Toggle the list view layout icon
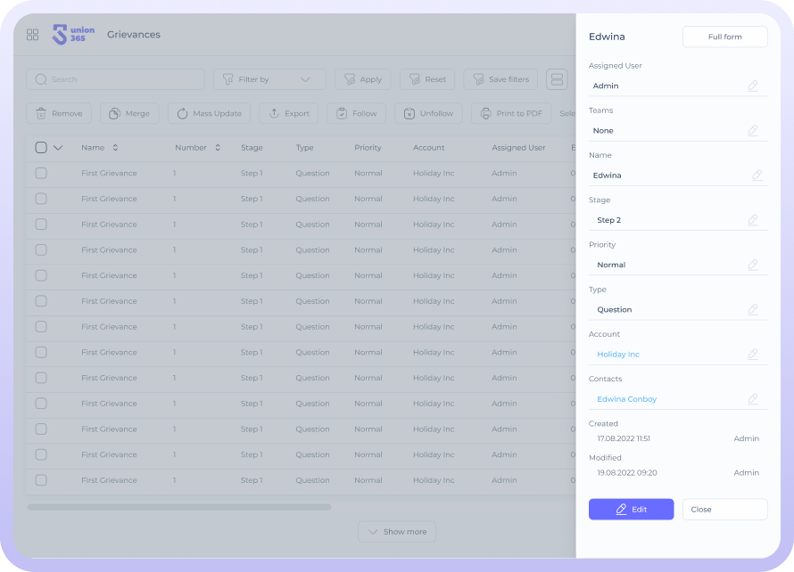 pos(557,79)
